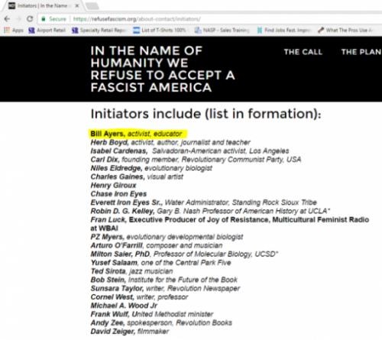The width and height of the screenshot is (382, 340).
Task: Click the browser back arrow
Action: click(x=7, y=19)
